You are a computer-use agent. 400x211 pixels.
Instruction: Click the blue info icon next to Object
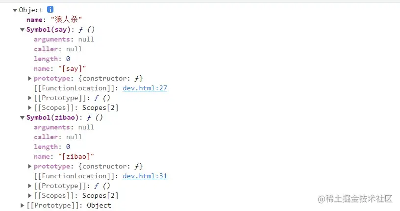pyautogui.click(x=50, y=10)
